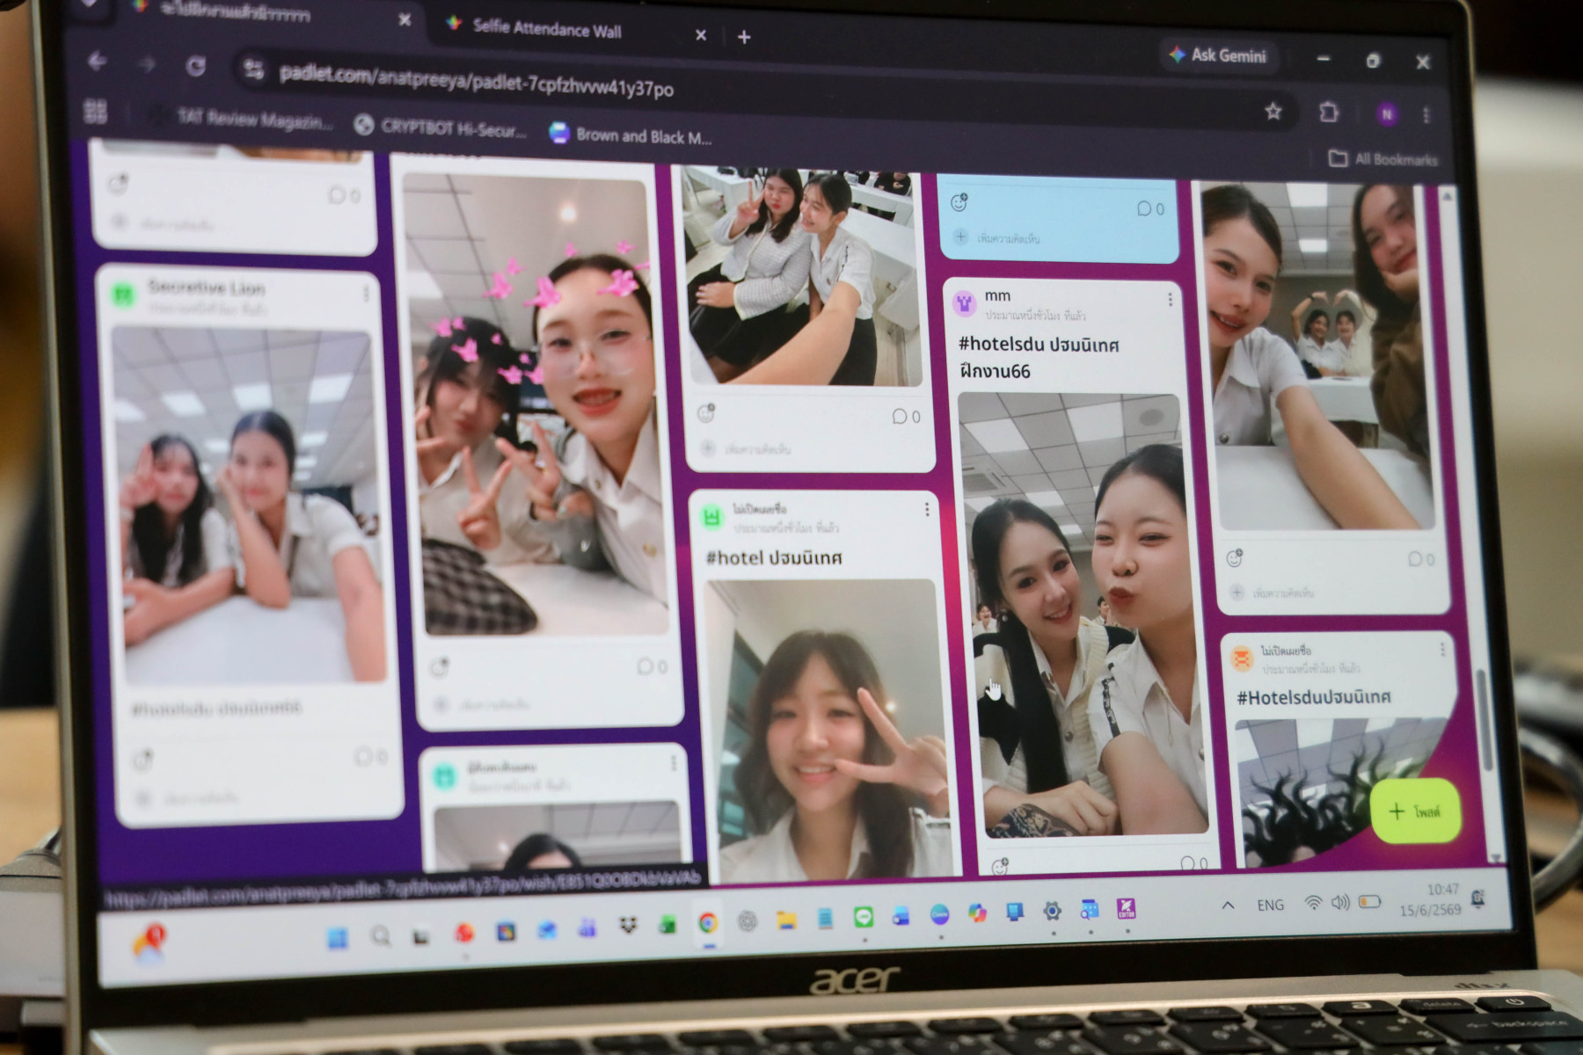Open the #hotel post's three-dot menu

[926, 510]
